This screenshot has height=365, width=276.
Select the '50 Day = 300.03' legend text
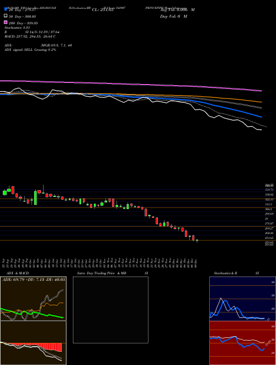pyautogui.click(x=23, y=16)
